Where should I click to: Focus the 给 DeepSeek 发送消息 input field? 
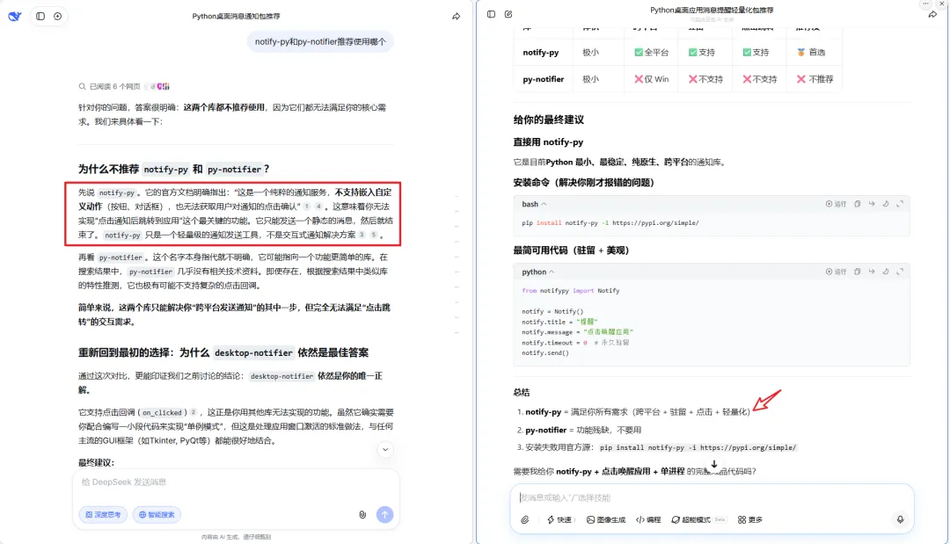237,482
